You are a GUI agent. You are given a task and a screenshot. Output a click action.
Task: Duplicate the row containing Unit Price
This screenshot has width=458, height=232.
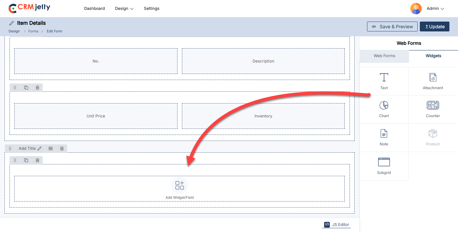click(x=26, y=88)
